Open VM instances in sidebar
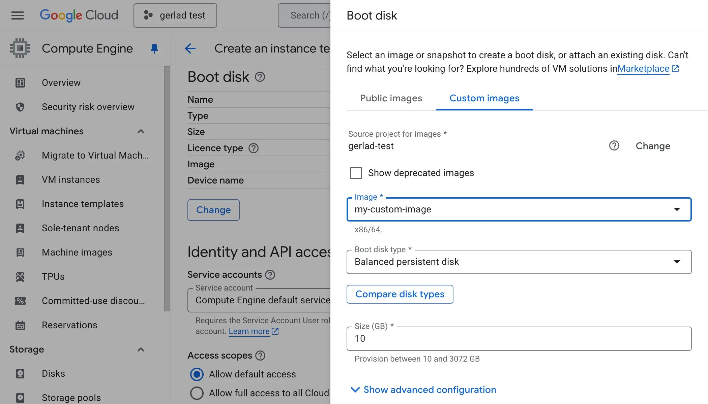Image resolution: width=708 pixels, height=404 pixels. (71, 180)
